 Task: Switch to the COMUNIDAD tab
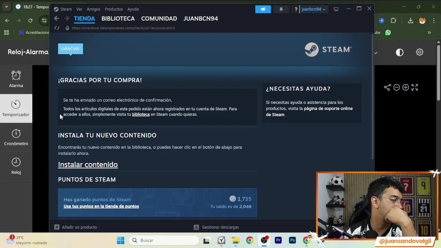(x=159, y=19)
